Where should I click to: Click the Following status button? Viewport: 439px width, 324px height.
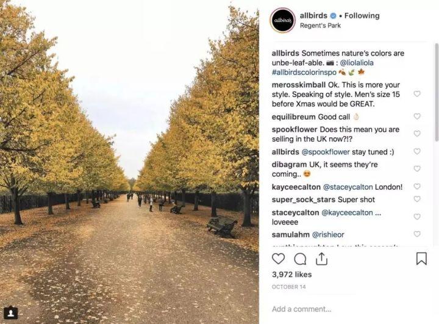tap(362, 16)
